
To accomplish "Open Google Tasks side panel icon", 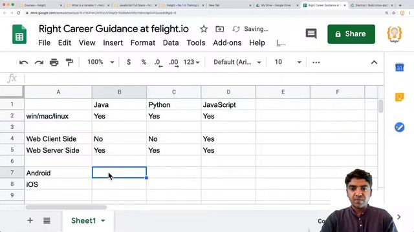I will click(399, 128).
